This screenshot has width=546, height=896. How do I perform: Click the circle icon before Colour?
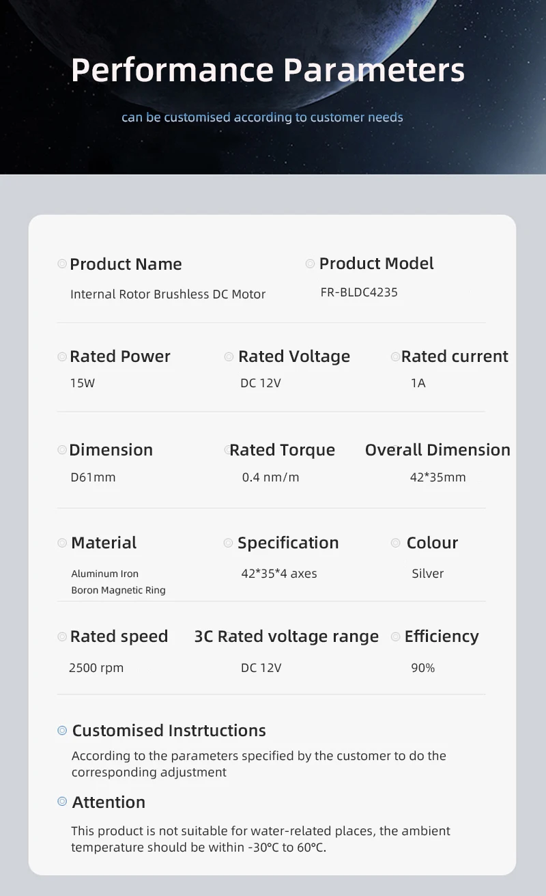click(x=395, y=543)
